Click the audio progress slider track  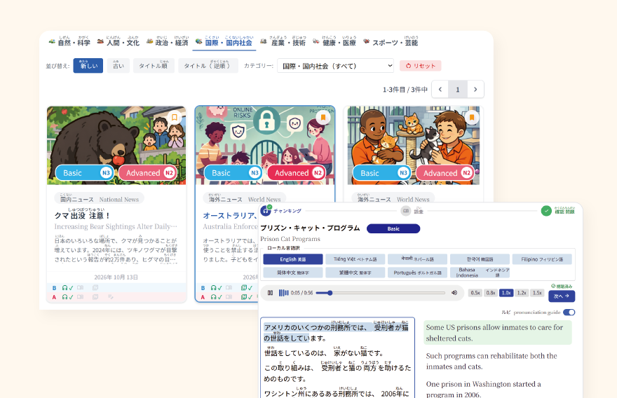click(380, 293)
